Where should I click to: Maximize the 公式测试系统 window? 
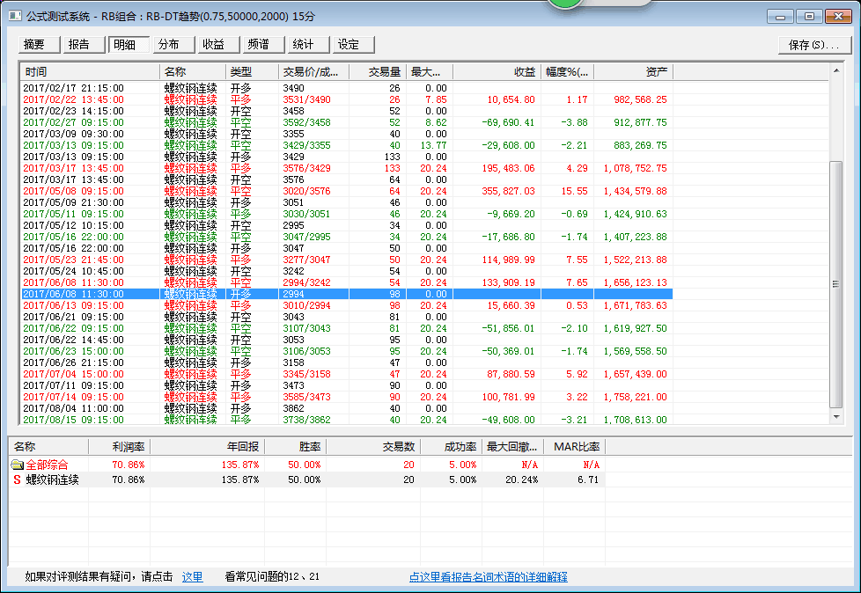pos(808,16)
